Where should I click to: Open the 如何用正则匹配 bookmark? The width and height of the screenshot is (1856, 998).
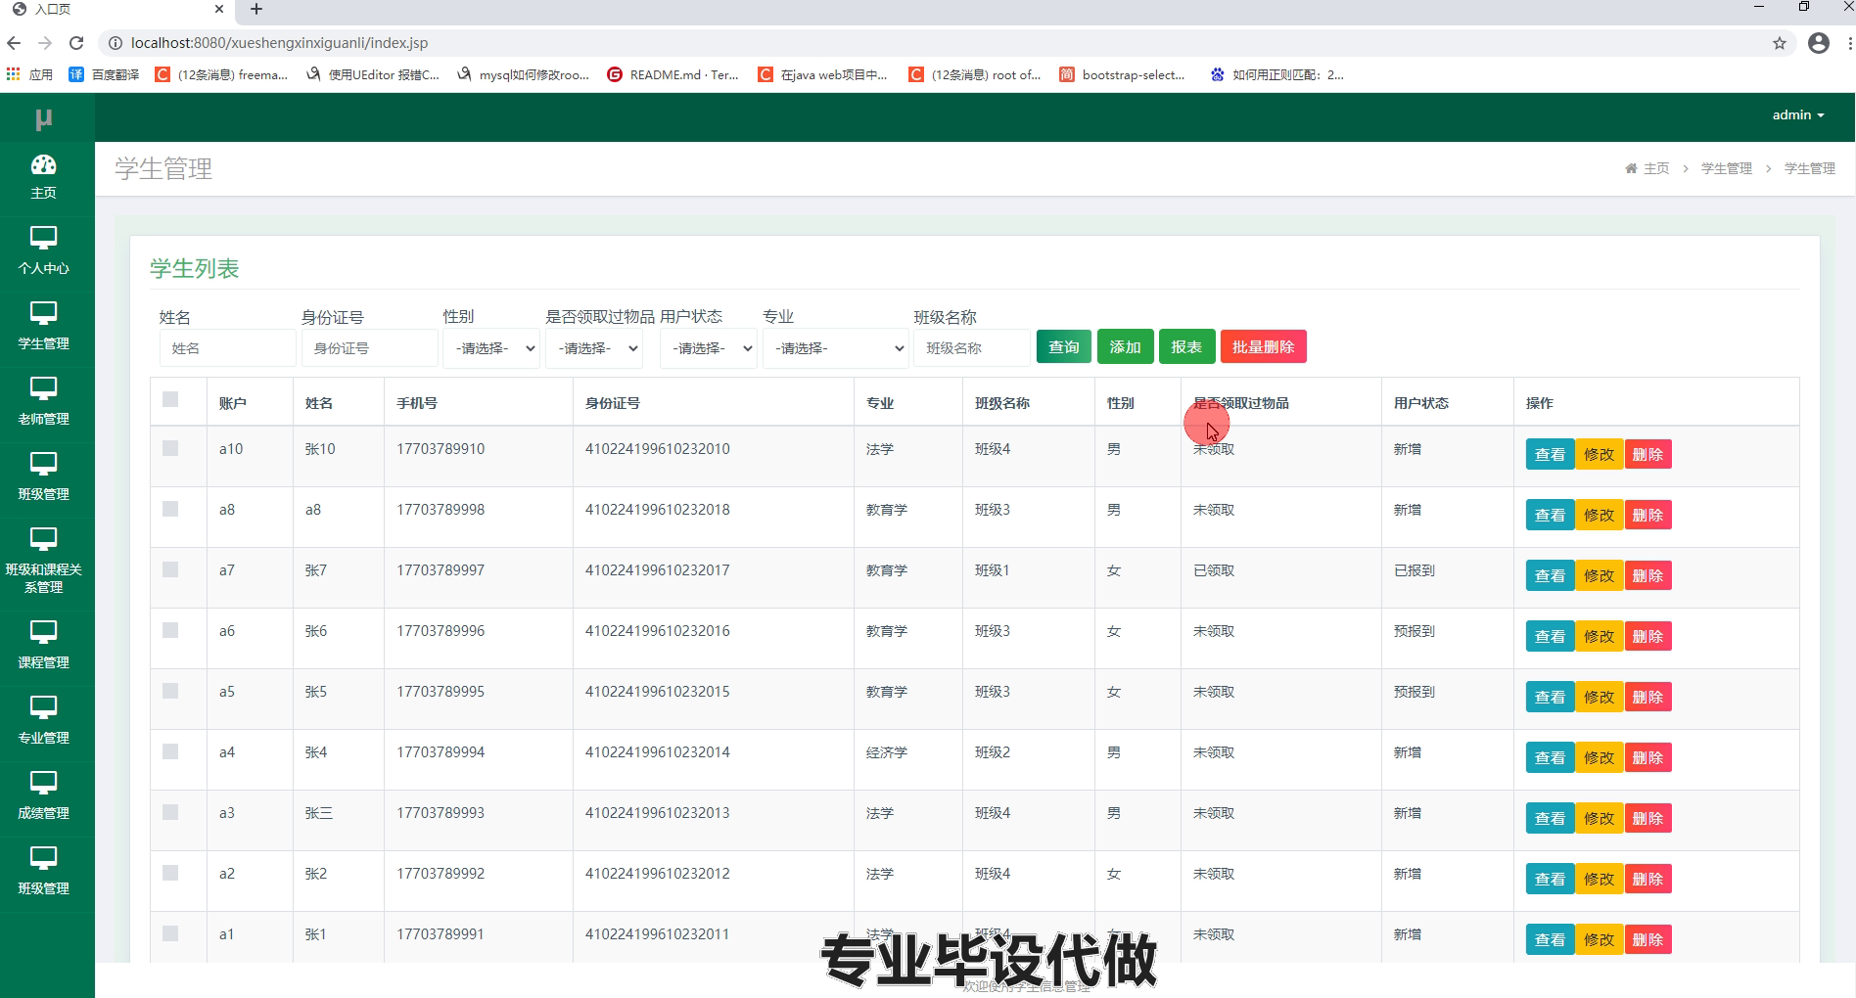1277,74
